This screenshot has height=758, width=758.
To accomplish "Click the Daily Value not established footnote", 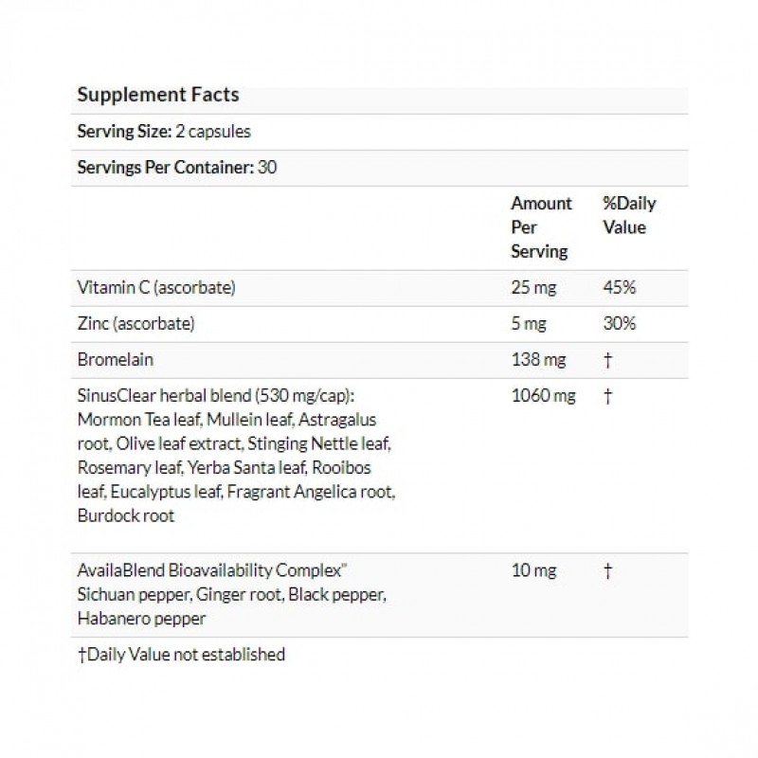I will 180,654.
